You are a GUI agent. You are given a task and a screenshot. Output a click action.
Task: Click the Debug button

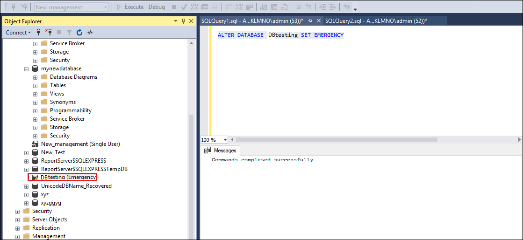point(157,7)
